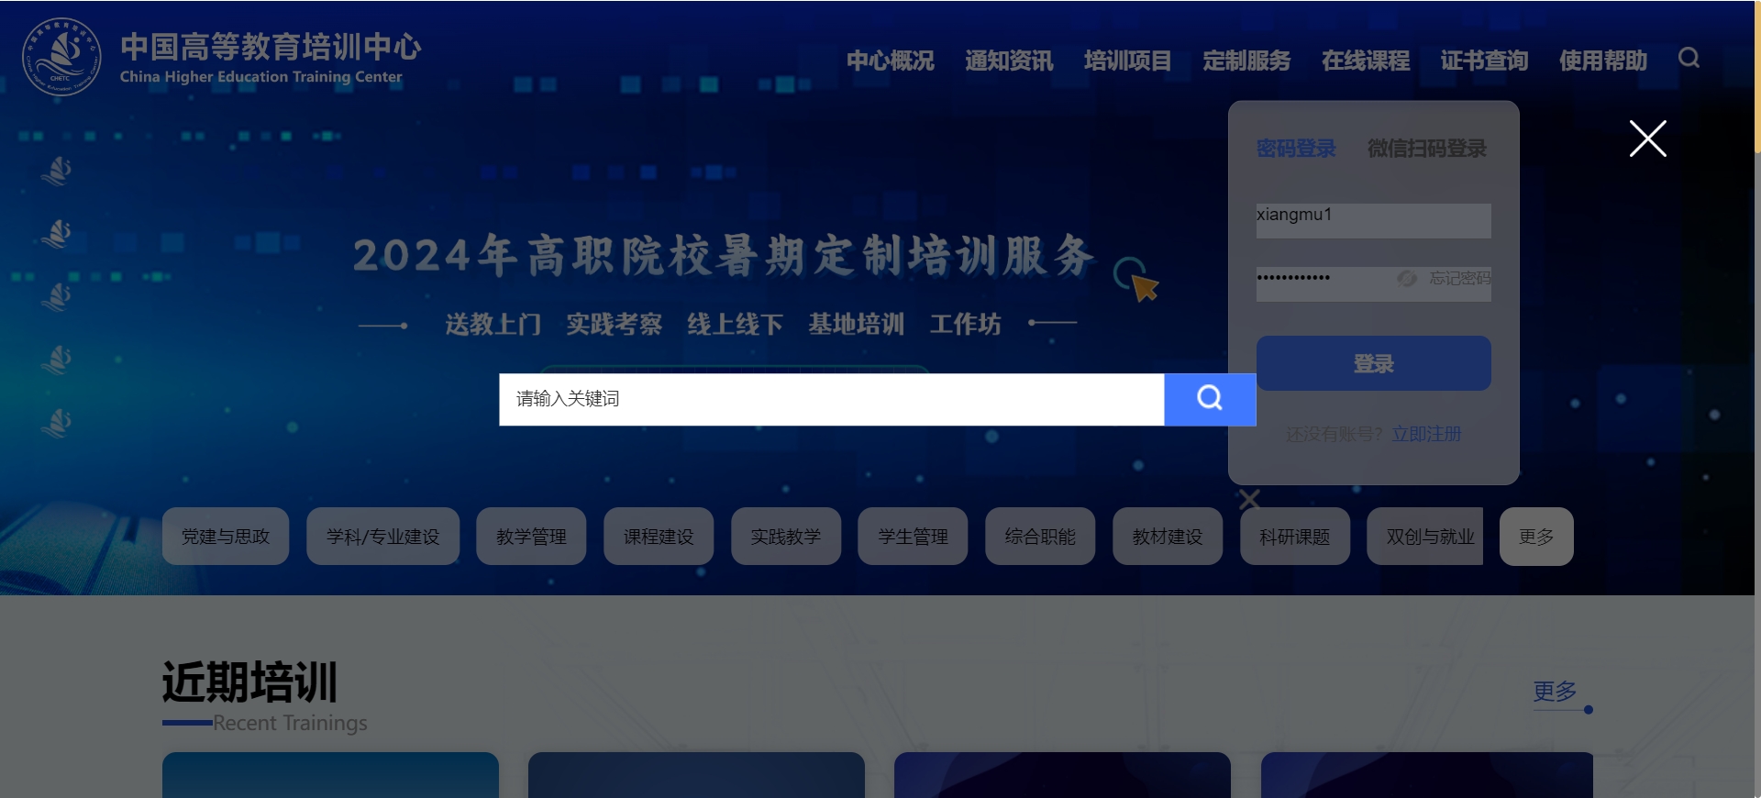Click the 忘记密码 link
This screenshot has width=1761, height=798.
pyautogui.click(x=1459, y=278)
